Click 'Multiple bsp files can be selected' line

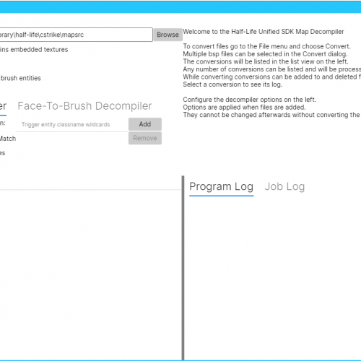(265, 54)
